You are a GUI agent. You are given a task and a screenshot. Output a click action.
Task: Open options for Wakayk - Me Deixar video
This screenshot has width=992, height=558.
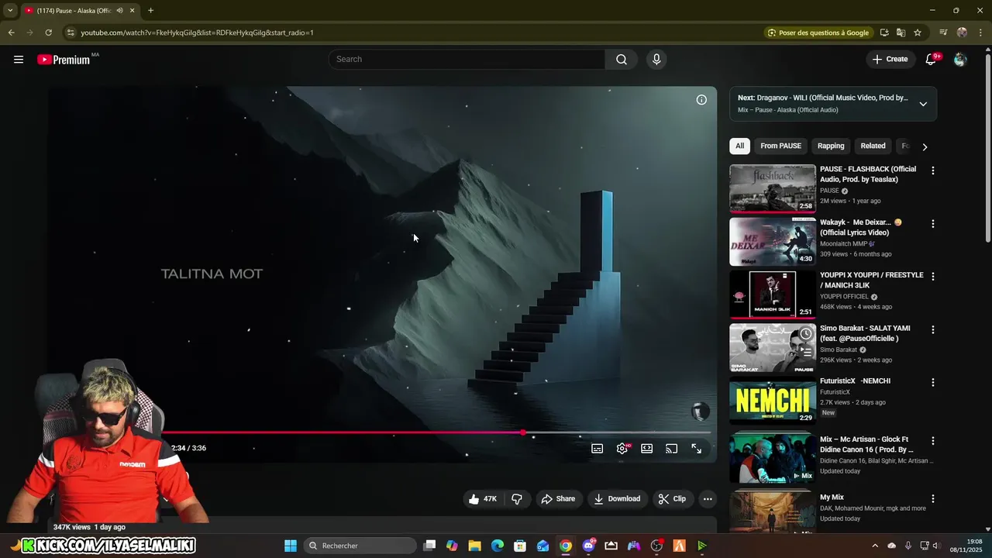(933, 224)
